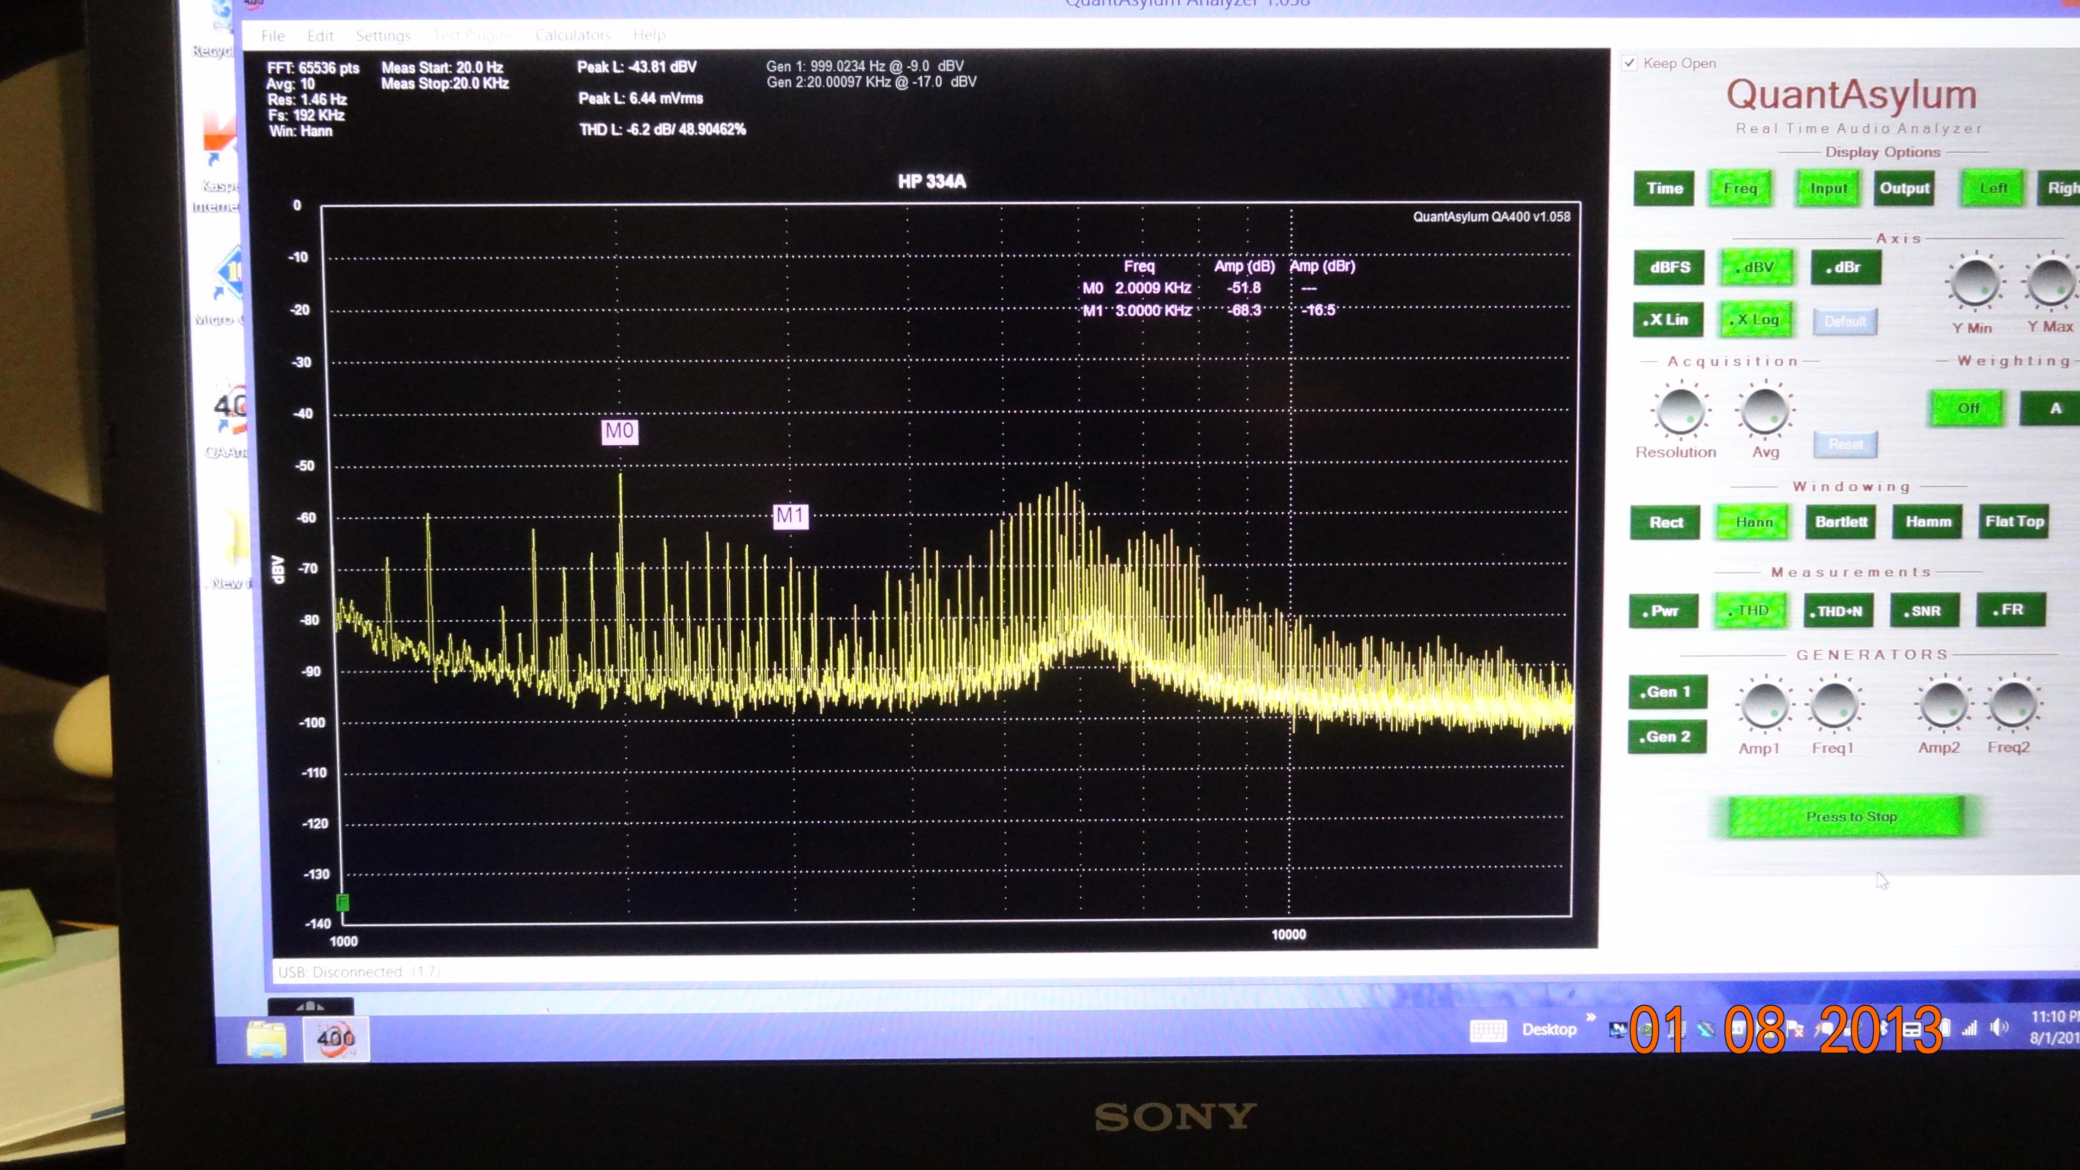2080x1170 pixels.
Task: Switch X axis to X Lin
Action: pyautogui.click(x=1667, y=320)
